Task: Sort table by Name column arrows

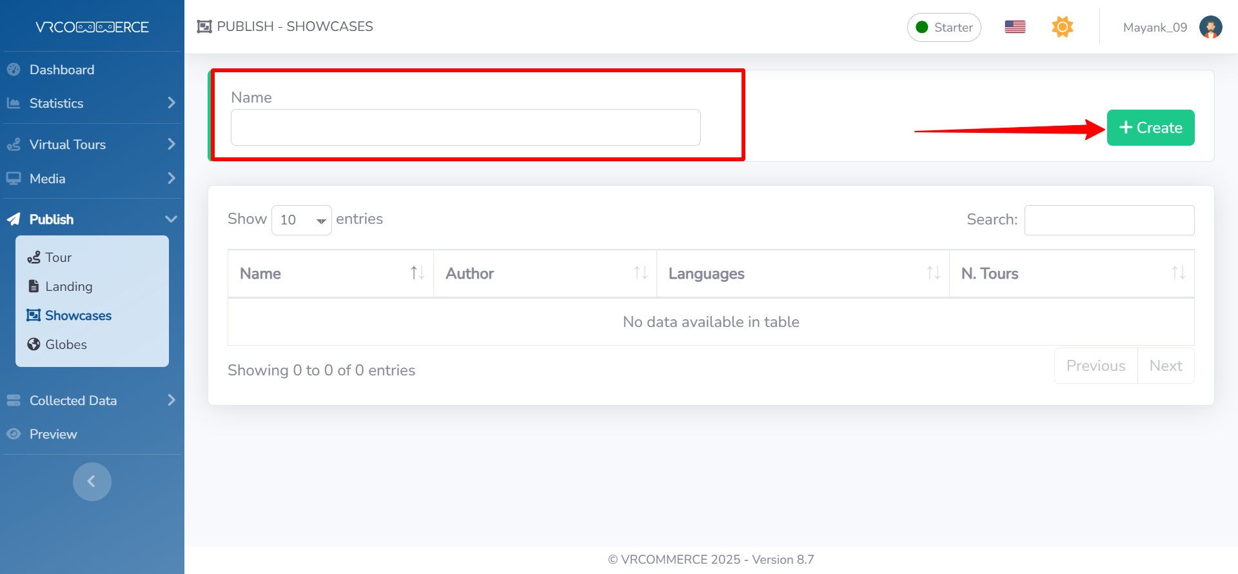Action: tap(417, 273)
